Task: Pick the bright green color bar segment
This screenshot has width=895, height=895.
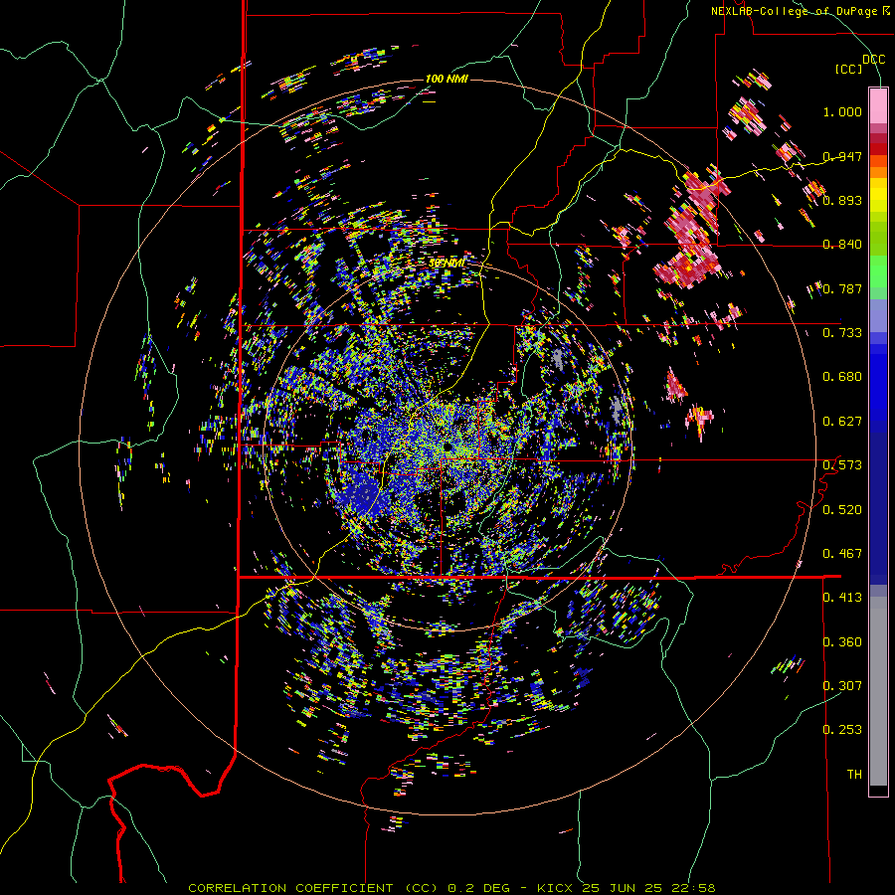Action: (x=878, y=270)
